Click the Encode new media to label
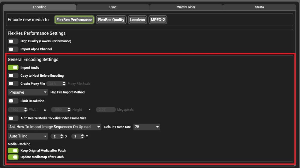The height and width of the screenshot is (168, 300). (x=29, y=20)
